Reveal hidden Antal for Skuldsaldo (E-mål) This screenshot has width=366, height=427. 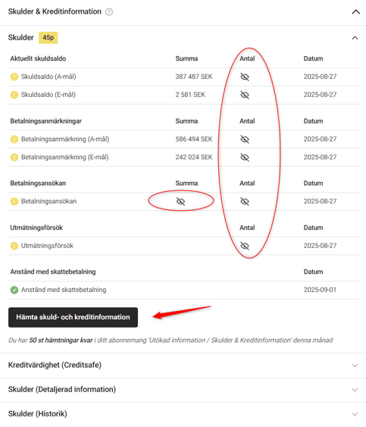point(245,95)
